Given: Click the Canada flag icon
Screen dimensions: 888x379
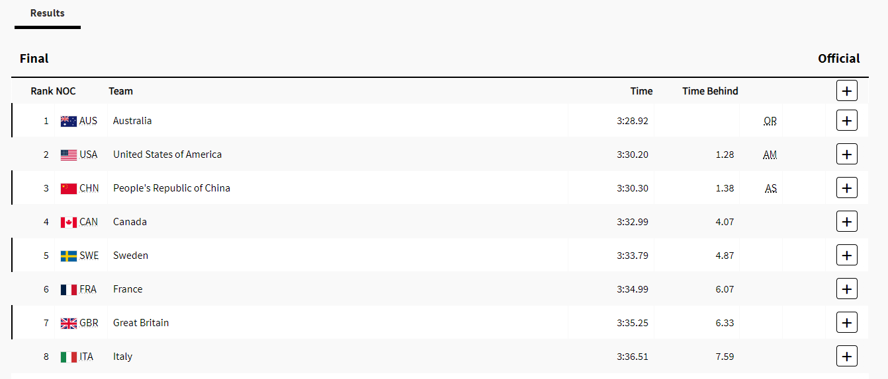Looking at the screenshot, I should pyautogui.click(x=69, y=223).
